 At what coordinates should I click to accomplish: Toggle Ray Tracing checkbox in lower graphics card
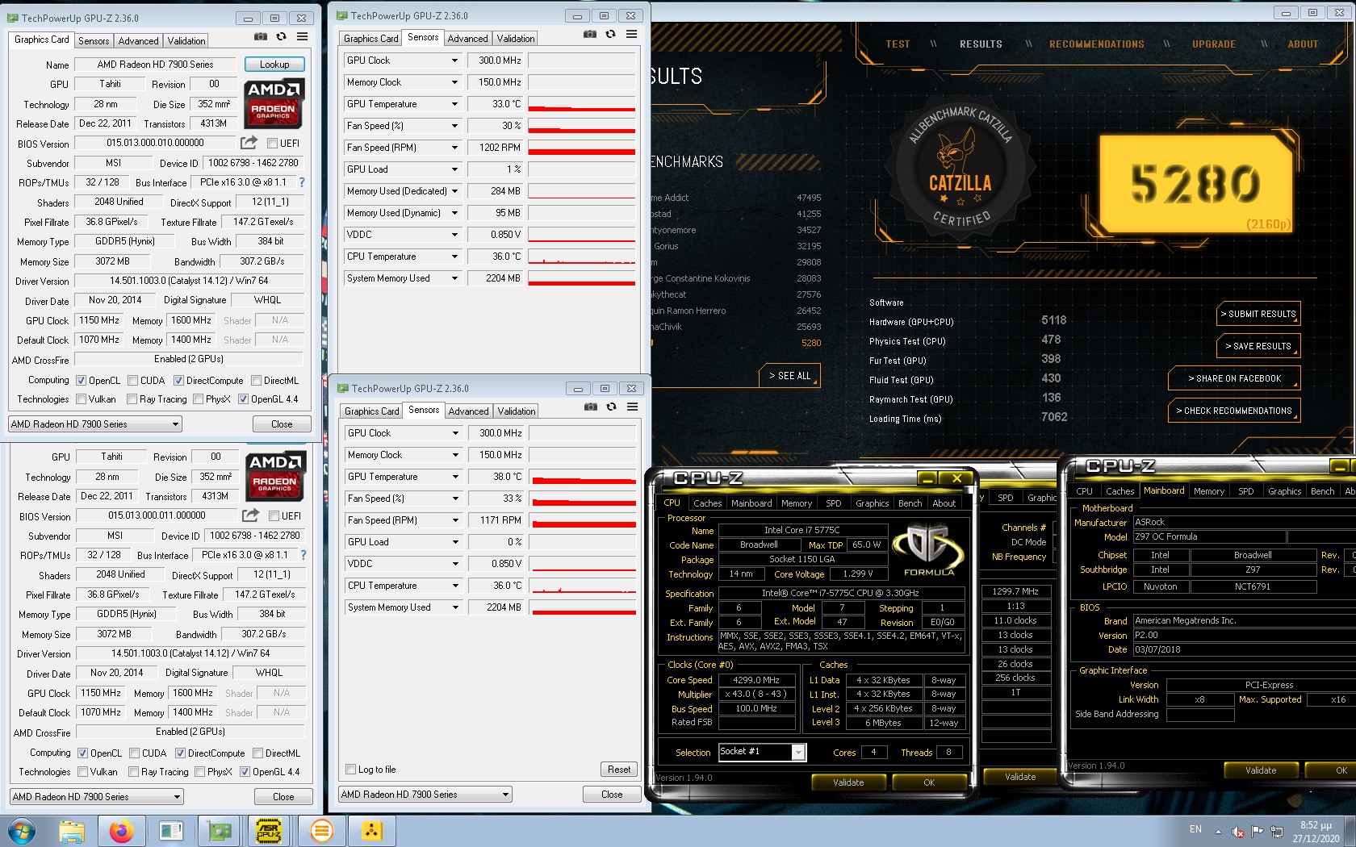click(133, 772)
